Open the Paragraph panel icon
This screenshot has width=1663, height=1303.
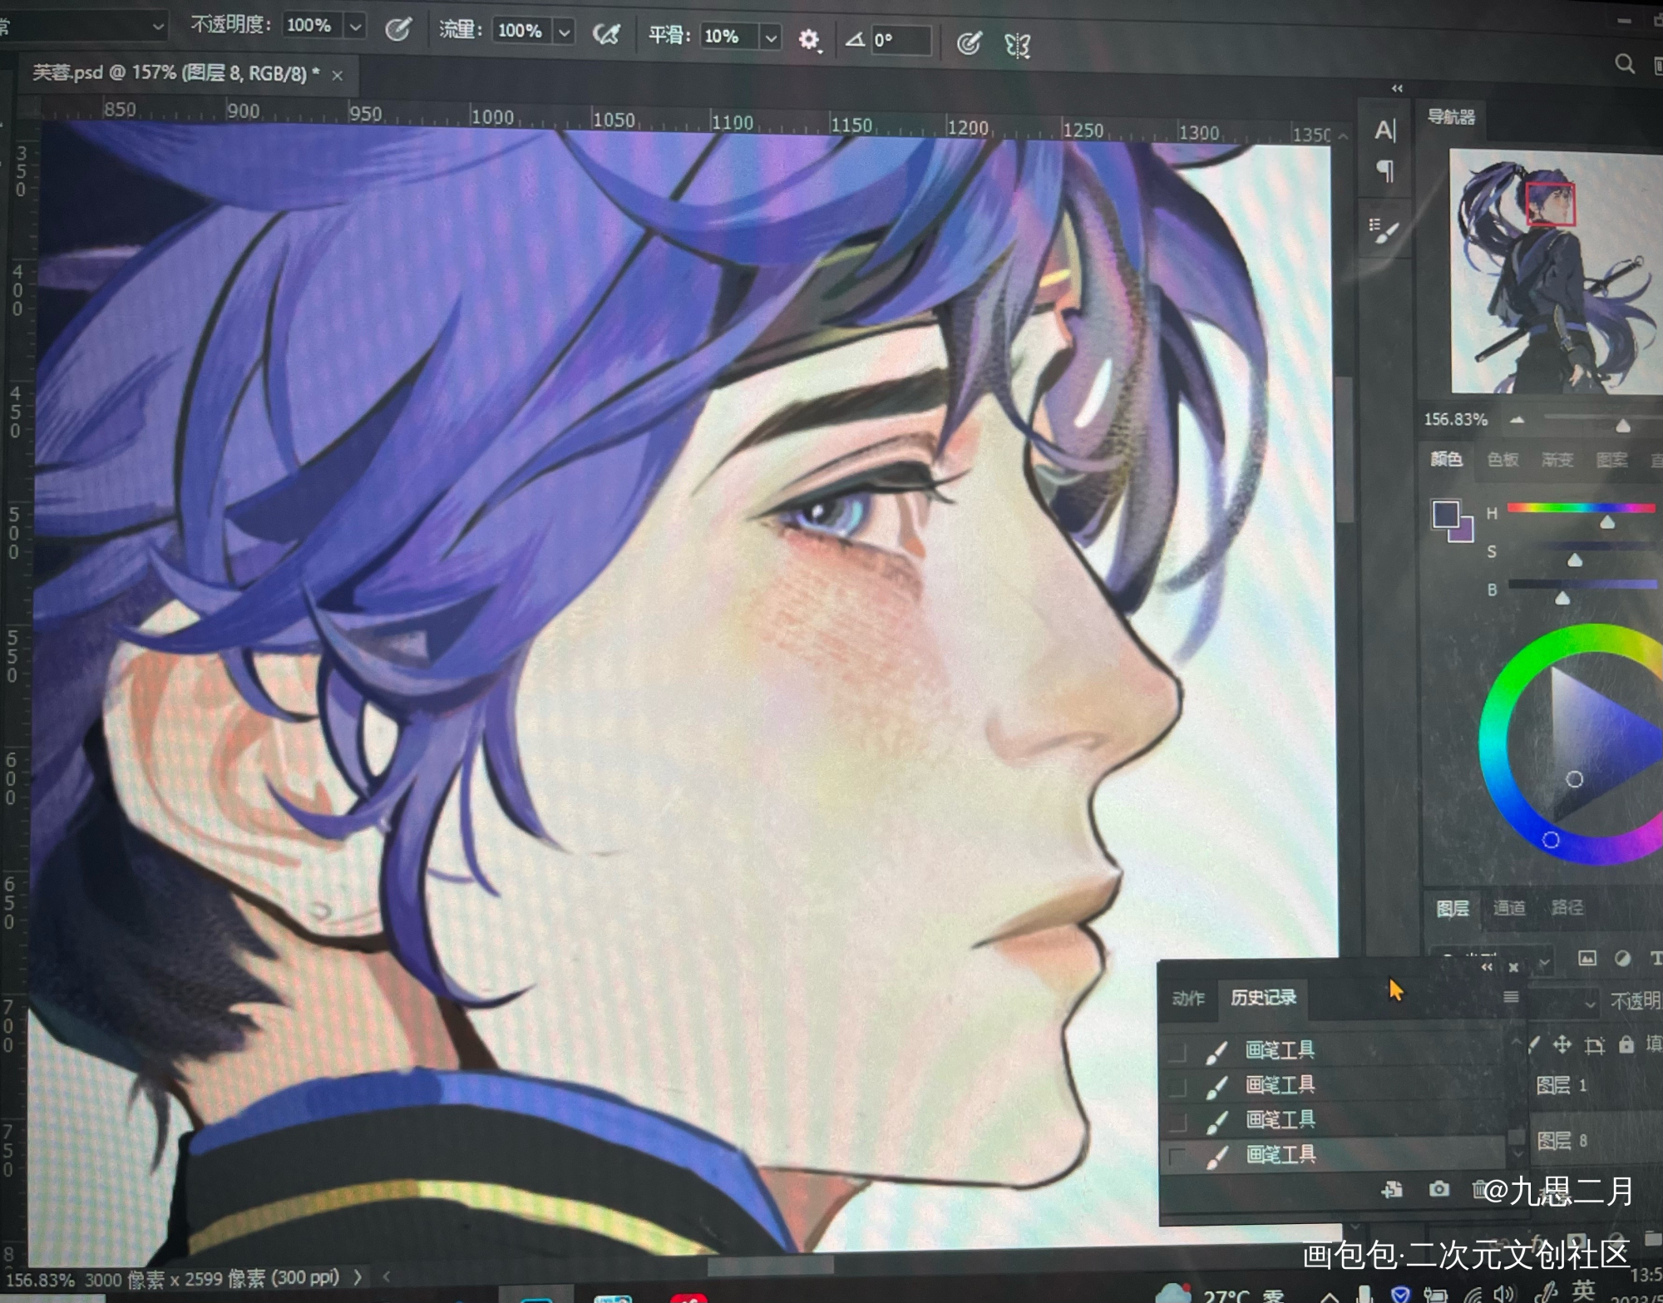[1384, 172]
